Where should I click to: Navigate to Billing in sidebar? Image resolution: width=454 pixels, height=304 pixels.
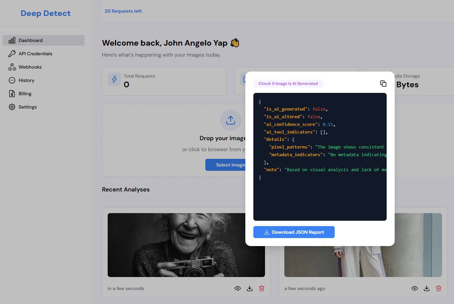[25, 94]
